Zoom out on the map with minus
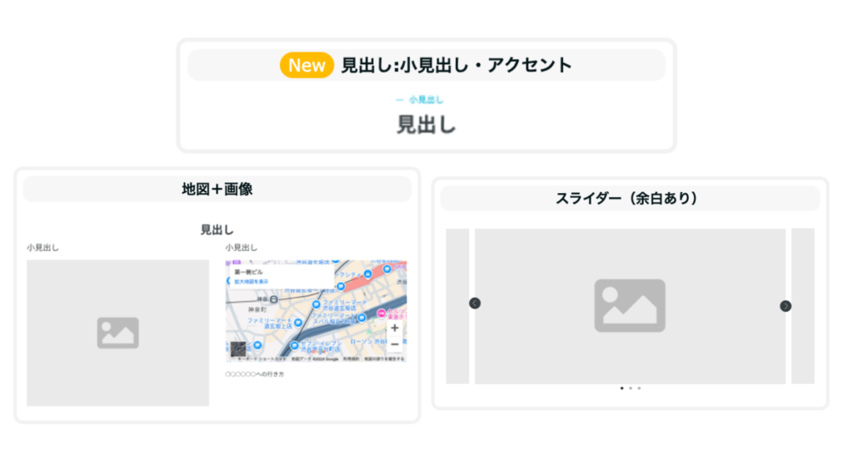853x464 pixels. coord(395,344)
